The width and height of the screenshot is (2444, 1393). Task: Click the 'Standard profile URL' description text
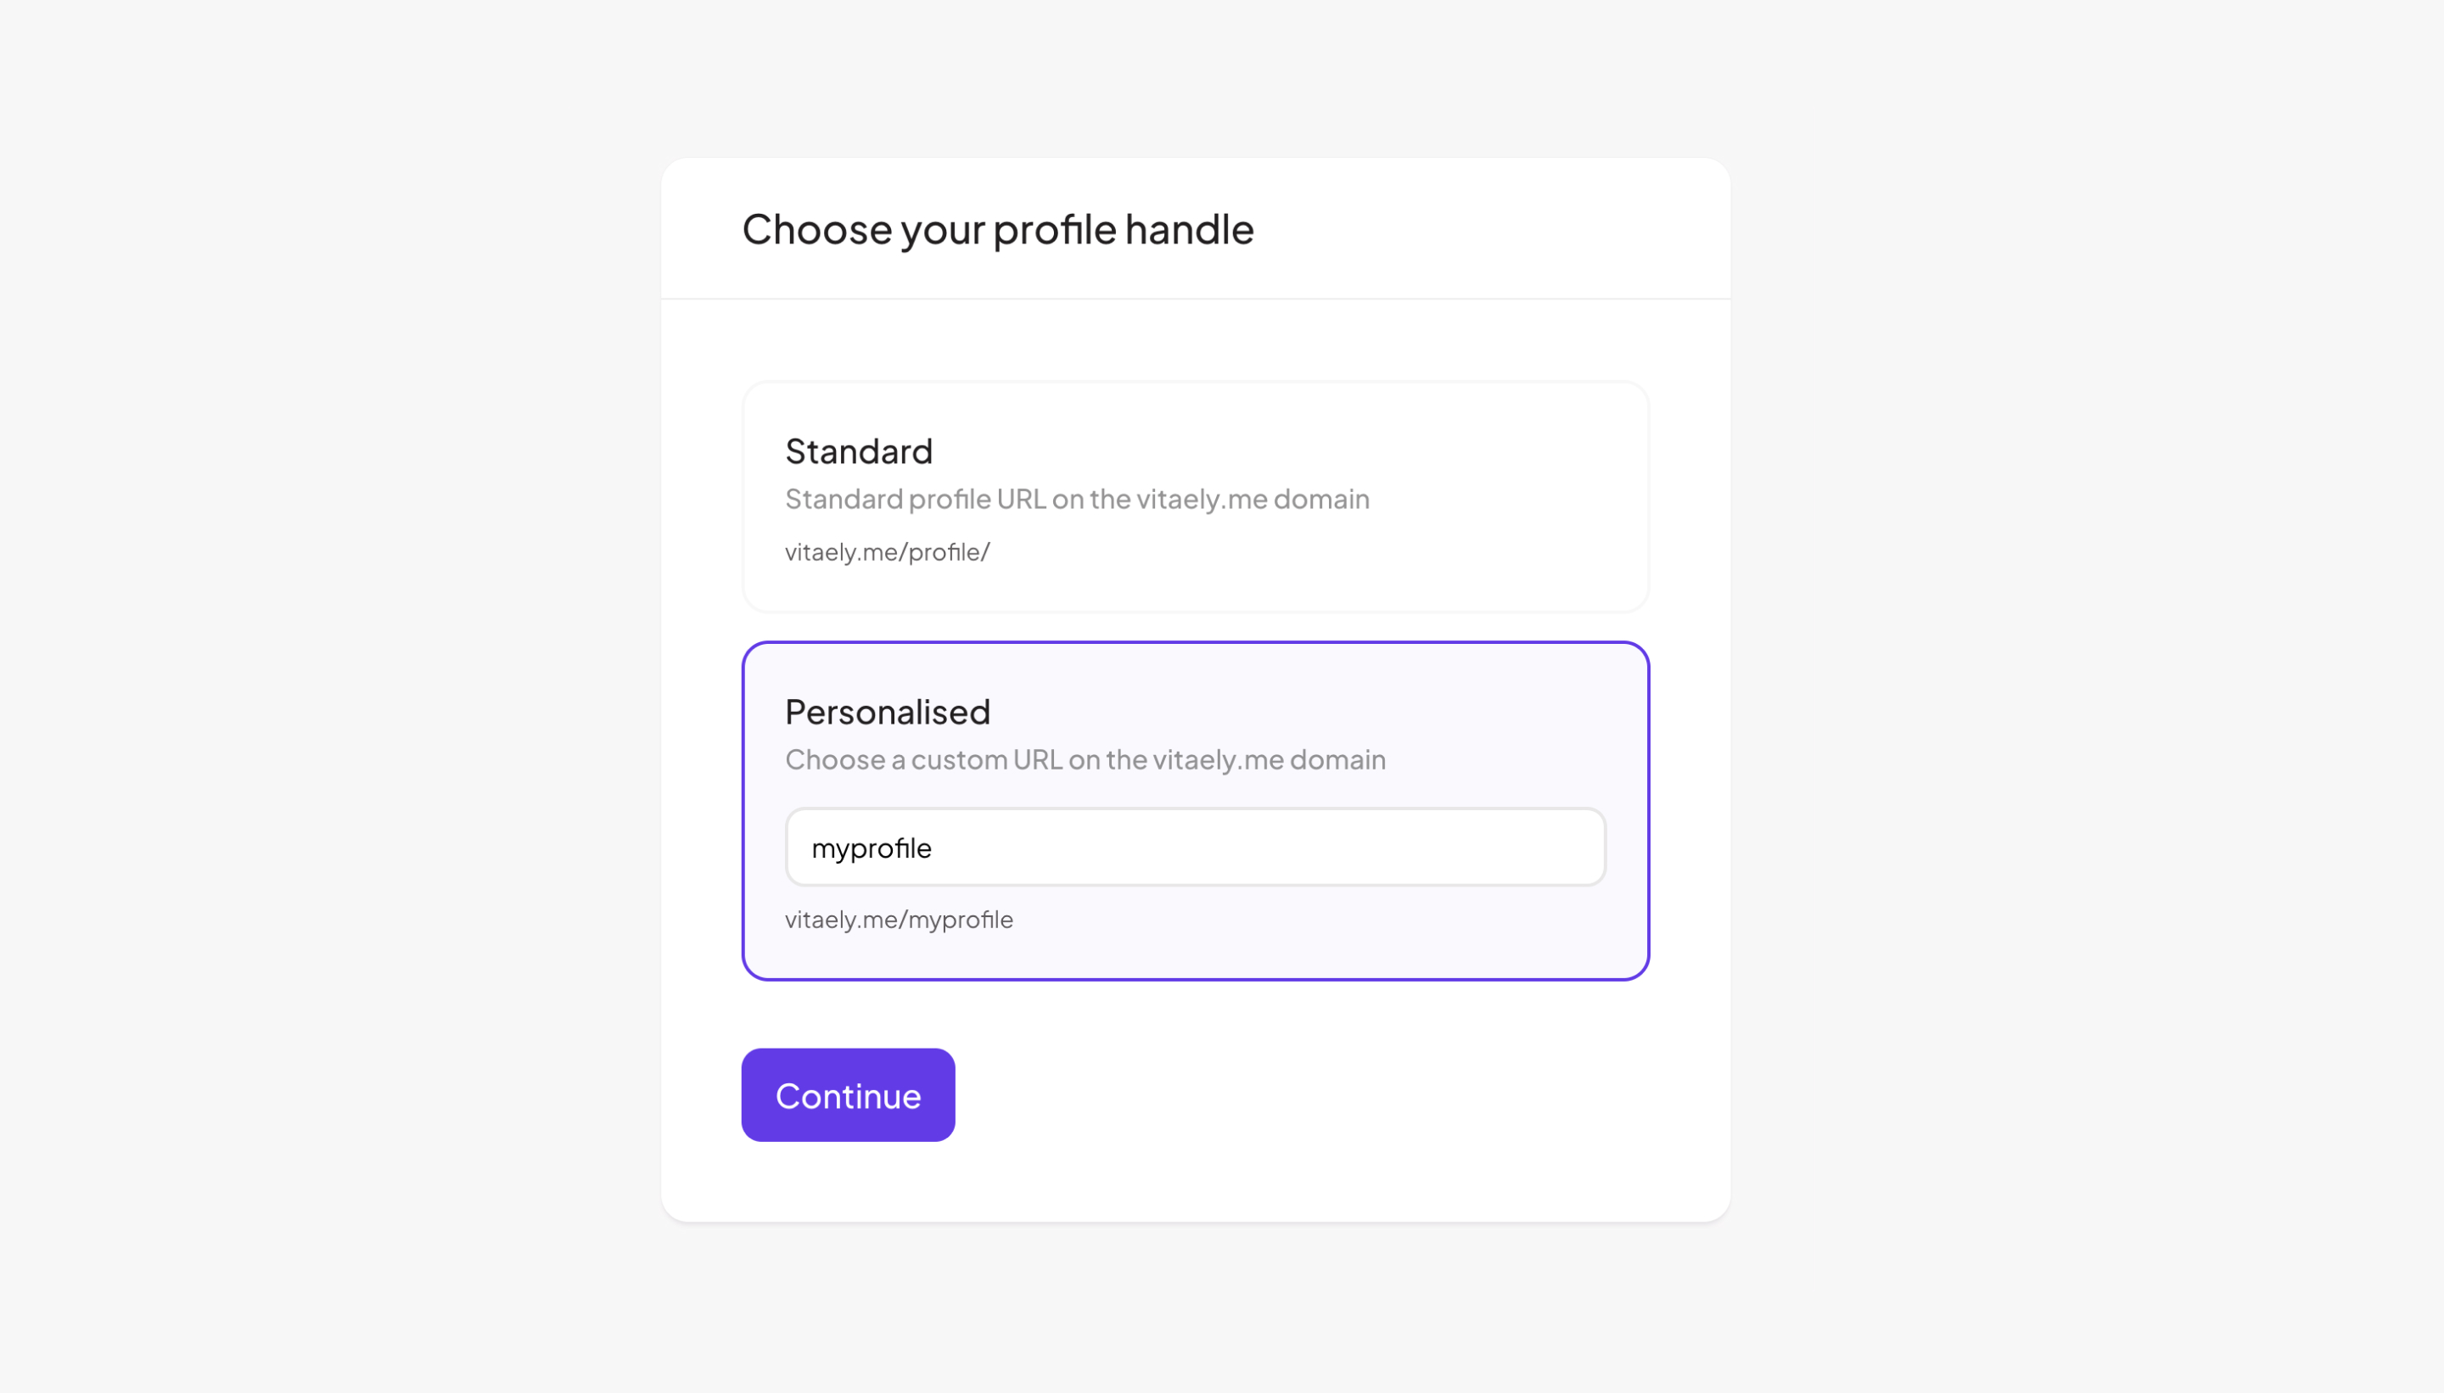[1077, 499]
